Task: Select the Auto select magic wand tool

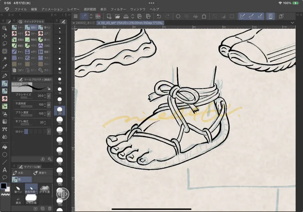Action: coord(4,58)
